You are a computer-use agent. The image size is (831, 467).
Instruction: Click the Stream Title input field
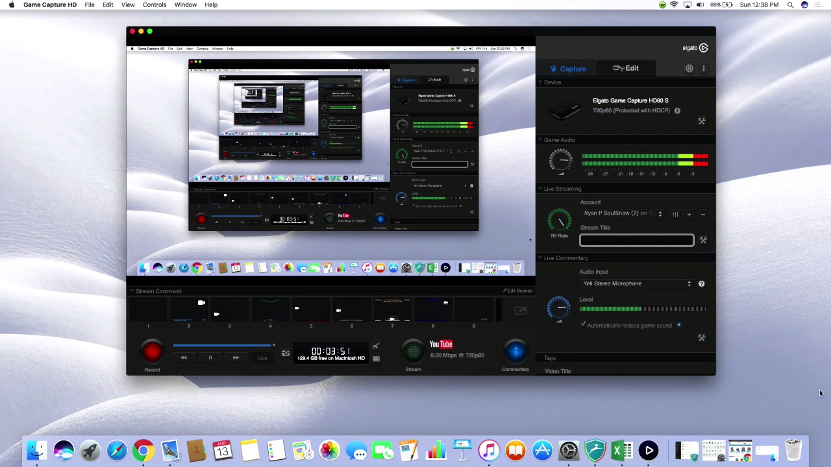click(636, 240)
